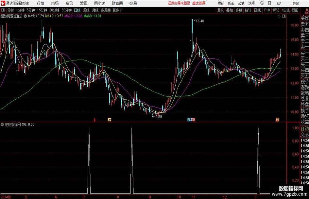This screenshot has height=199, width=309.
Task: Click the 'S' event marker below chart
Action: point(94,120)
